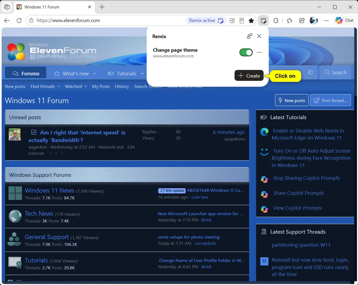358x285 pixels.
Task: Open My Posts link
Action: 101,86
